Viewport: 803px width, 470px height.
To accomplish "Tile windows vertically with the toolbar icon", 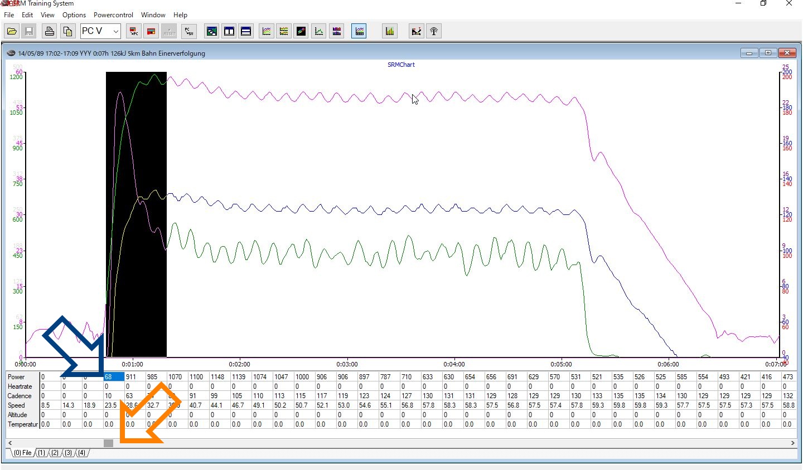I will click(x=229, y=31).
